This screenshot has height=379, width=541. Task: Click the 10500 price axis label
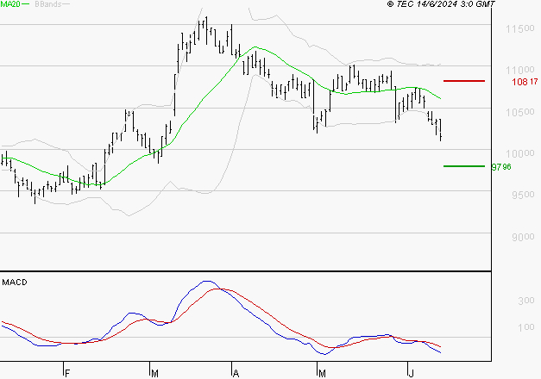pos(520,112)
